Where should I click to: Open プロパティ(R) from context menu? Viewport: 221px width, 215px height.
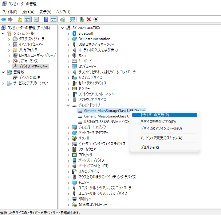[x=150, y=147]
